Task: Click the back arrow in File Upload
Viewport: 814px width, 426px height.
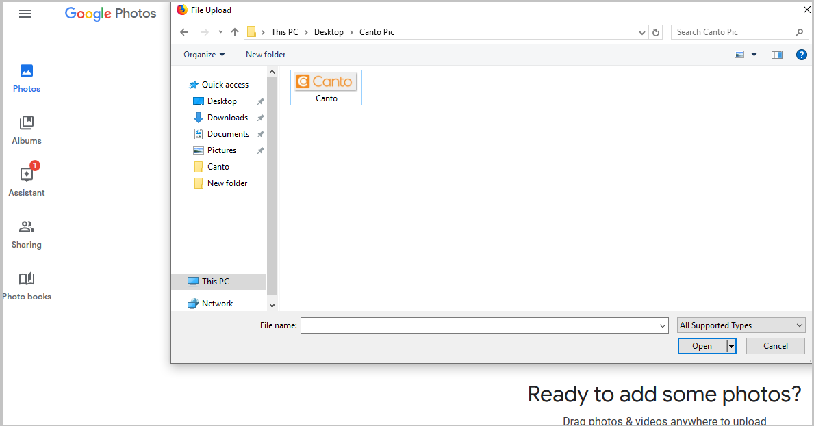Action: [184, 32]
